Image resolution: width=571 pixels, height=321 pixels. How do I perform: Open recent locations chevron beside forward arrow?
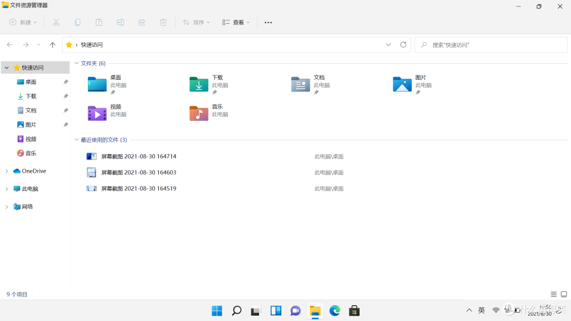tap(39, 45)
